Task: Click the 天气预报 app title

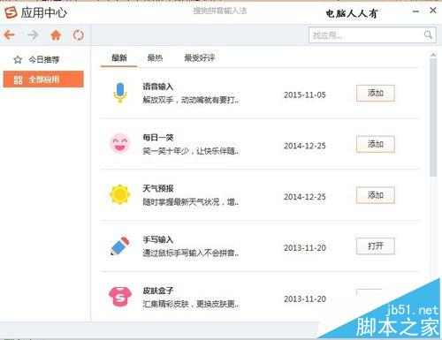Action: [158, 188]
